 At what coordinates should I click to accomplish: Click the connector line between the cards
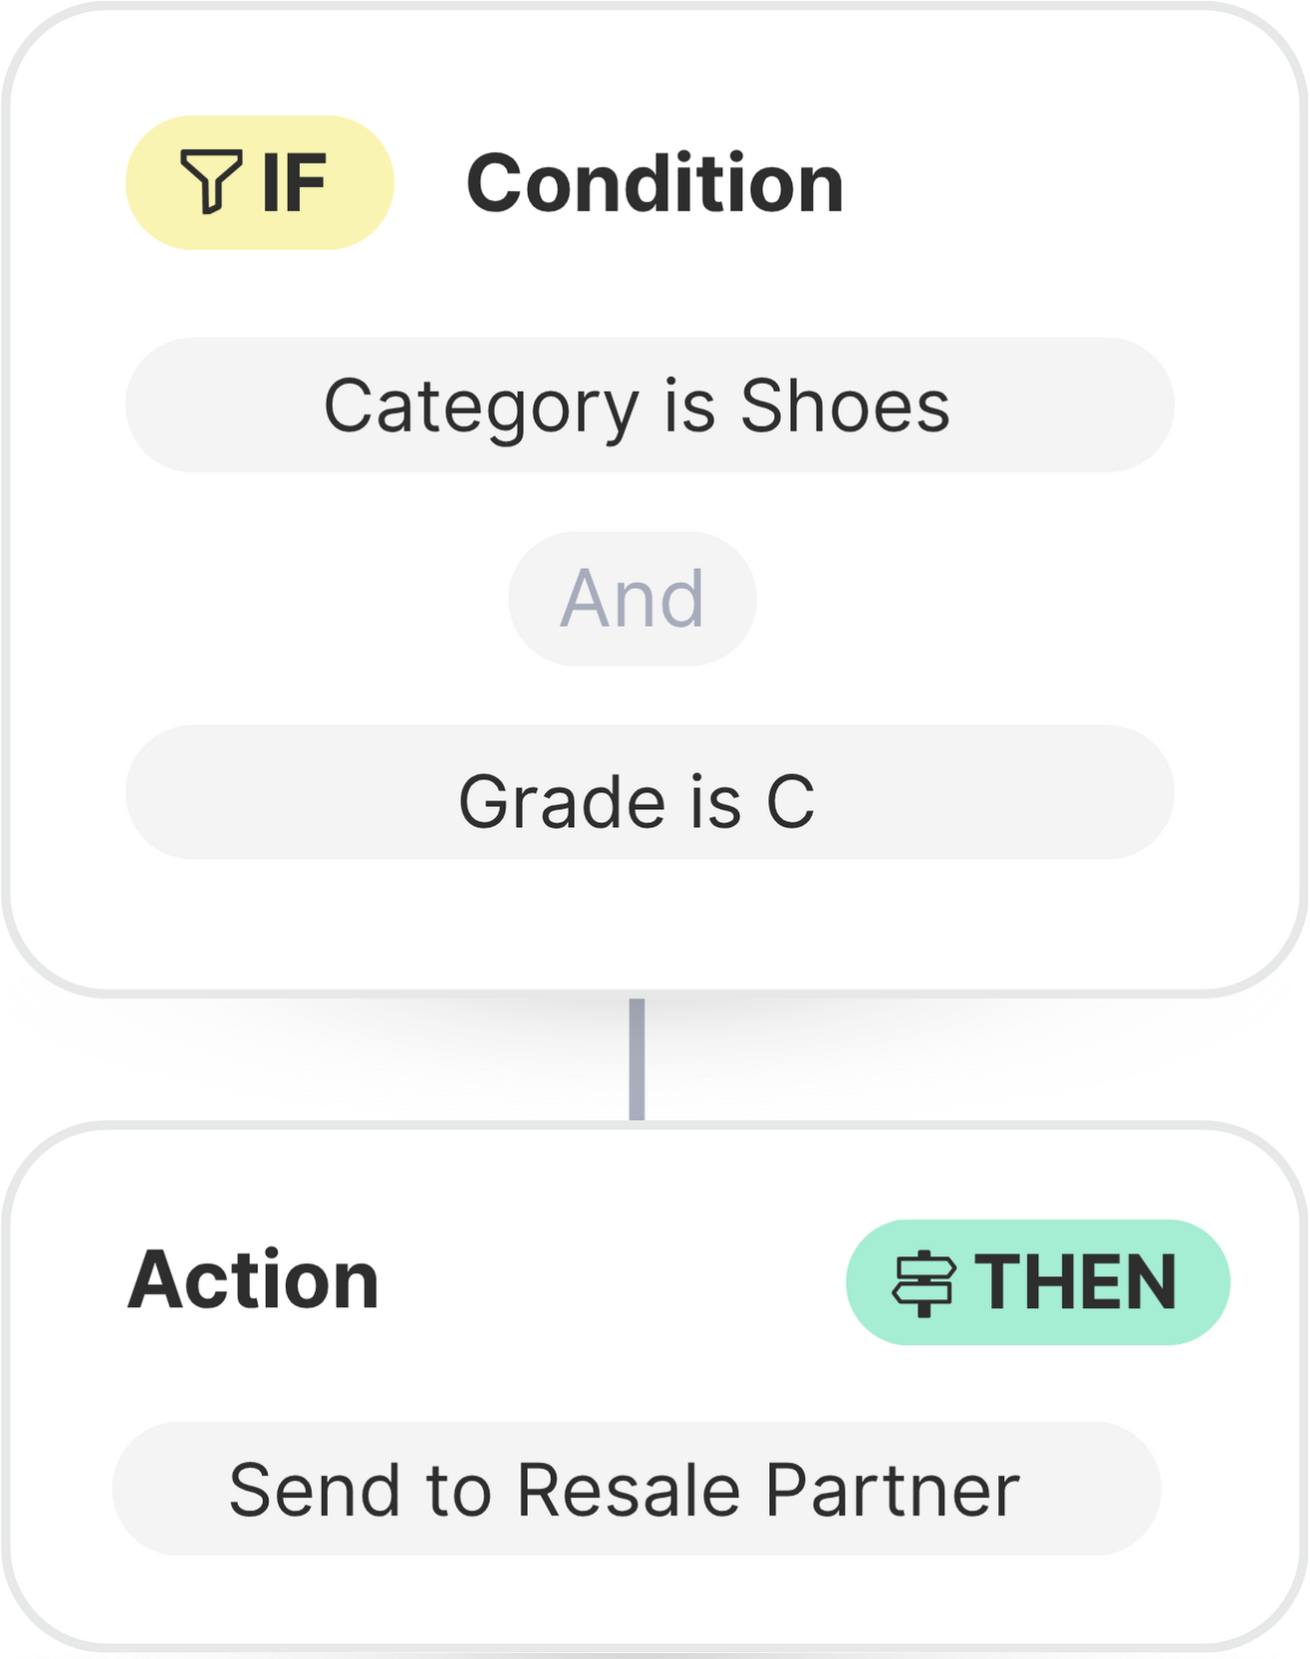(637, 1058)
